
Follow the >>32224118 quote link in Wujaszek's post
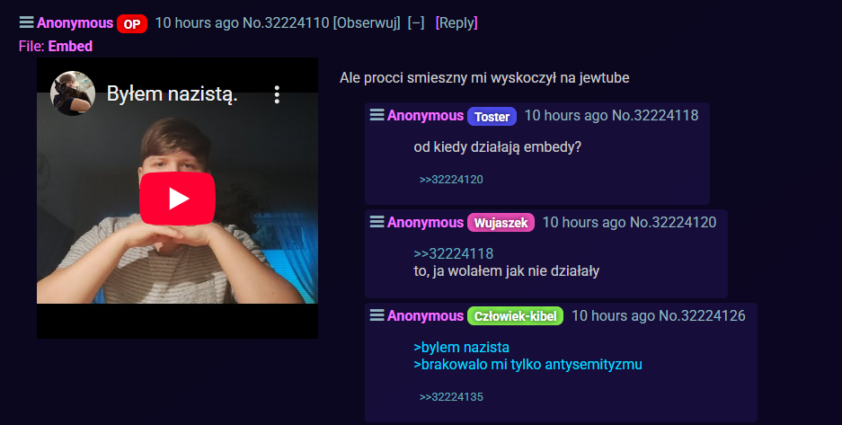[453, 253]
